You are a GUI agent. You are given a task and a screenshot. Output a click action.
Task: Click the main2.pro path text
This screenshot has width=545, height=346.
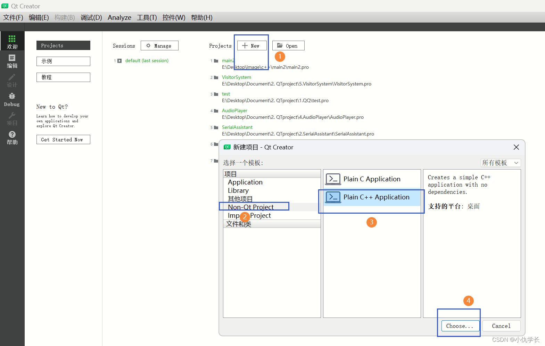(265, 67)
